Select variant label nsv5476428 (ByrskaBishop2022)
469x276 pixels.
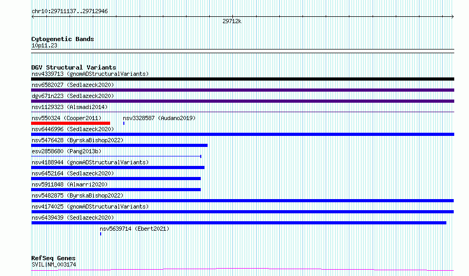(x=77, y=140)
